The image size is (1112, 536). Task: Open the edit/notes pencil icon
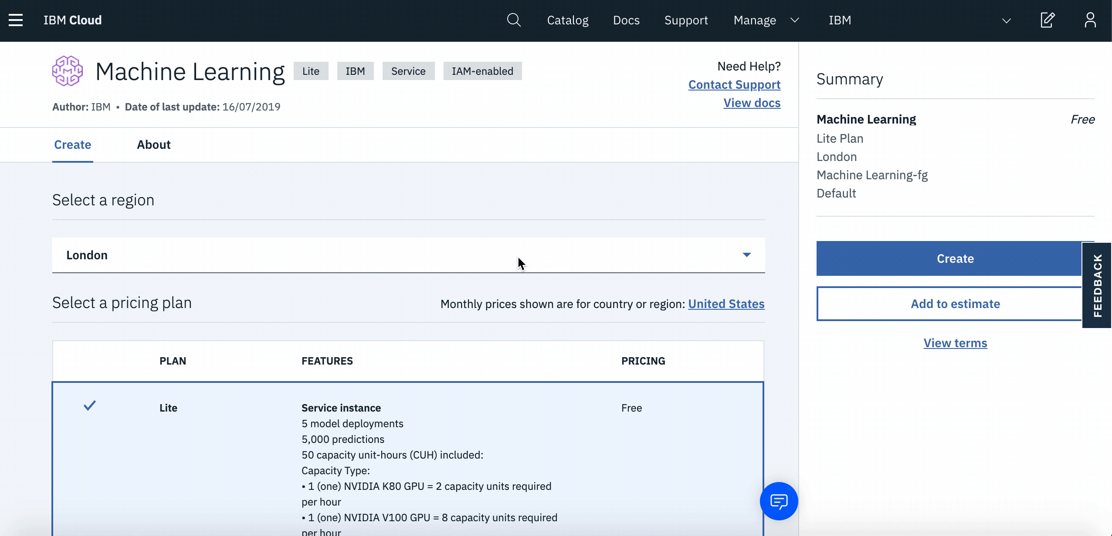click(1048, 20)
